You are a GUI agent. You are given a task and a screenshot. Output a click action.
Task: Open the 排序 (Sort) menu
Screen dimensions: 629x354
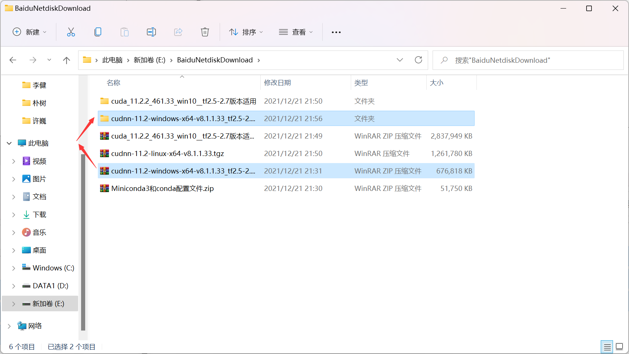click(x=246, y=32)
